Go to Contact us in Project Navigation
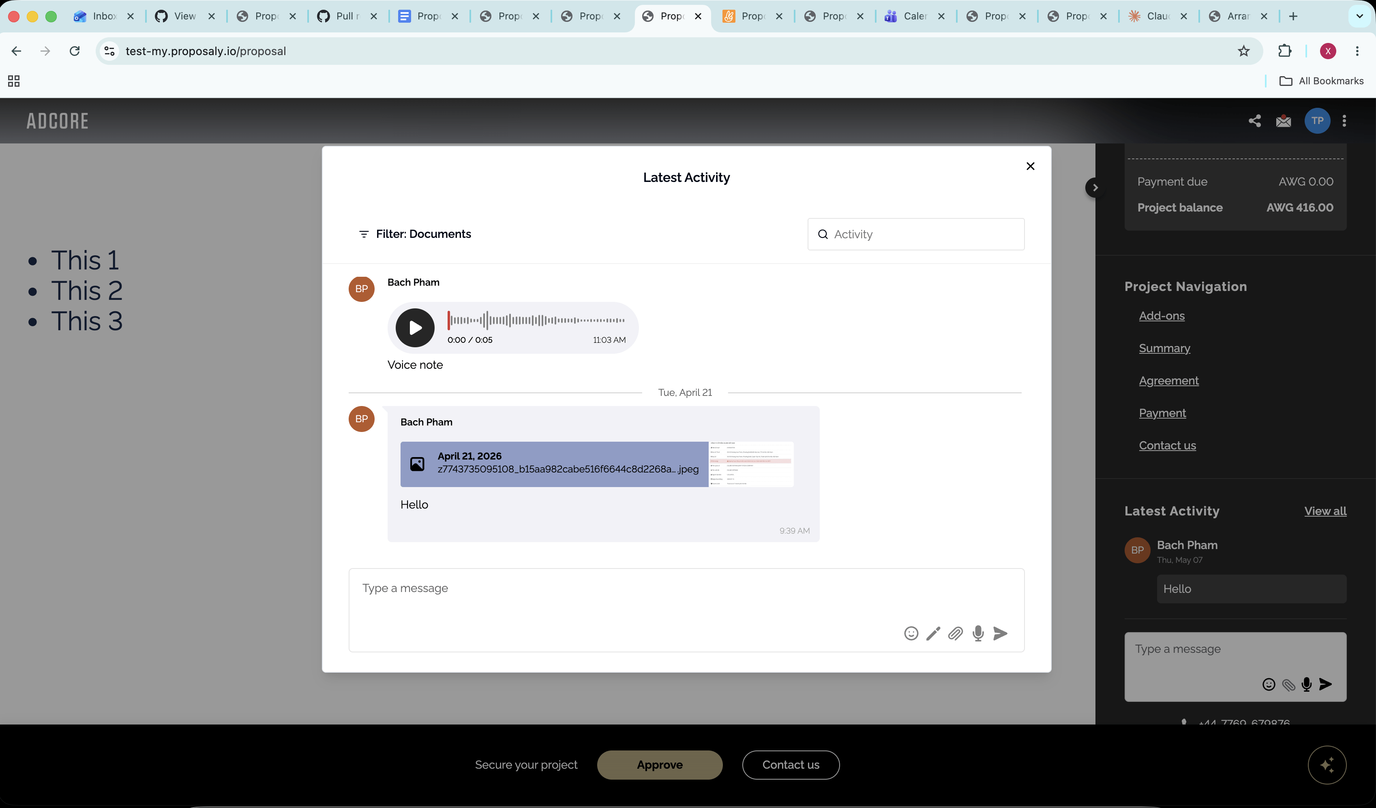1376x808 pixels. (1168, 446)
